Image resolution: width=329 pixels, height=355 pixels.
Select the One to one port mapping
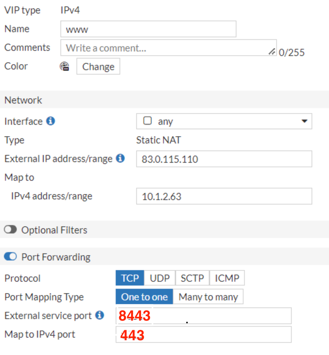pyautogui.click(x=144, y=297)
